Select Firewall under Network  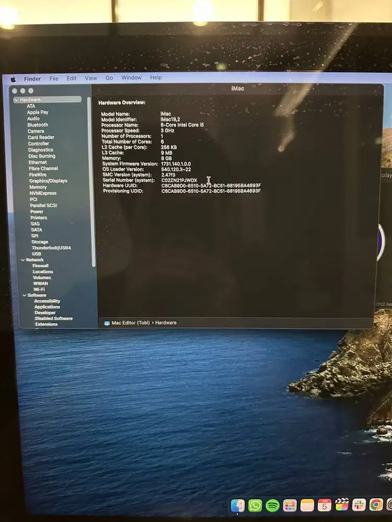coord(41,266)
